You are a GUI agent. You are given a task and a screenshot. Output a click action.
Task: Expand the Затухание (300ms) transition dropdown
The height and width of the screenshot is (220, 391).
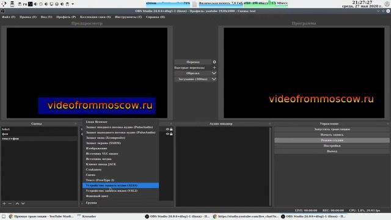pos(214,79)
